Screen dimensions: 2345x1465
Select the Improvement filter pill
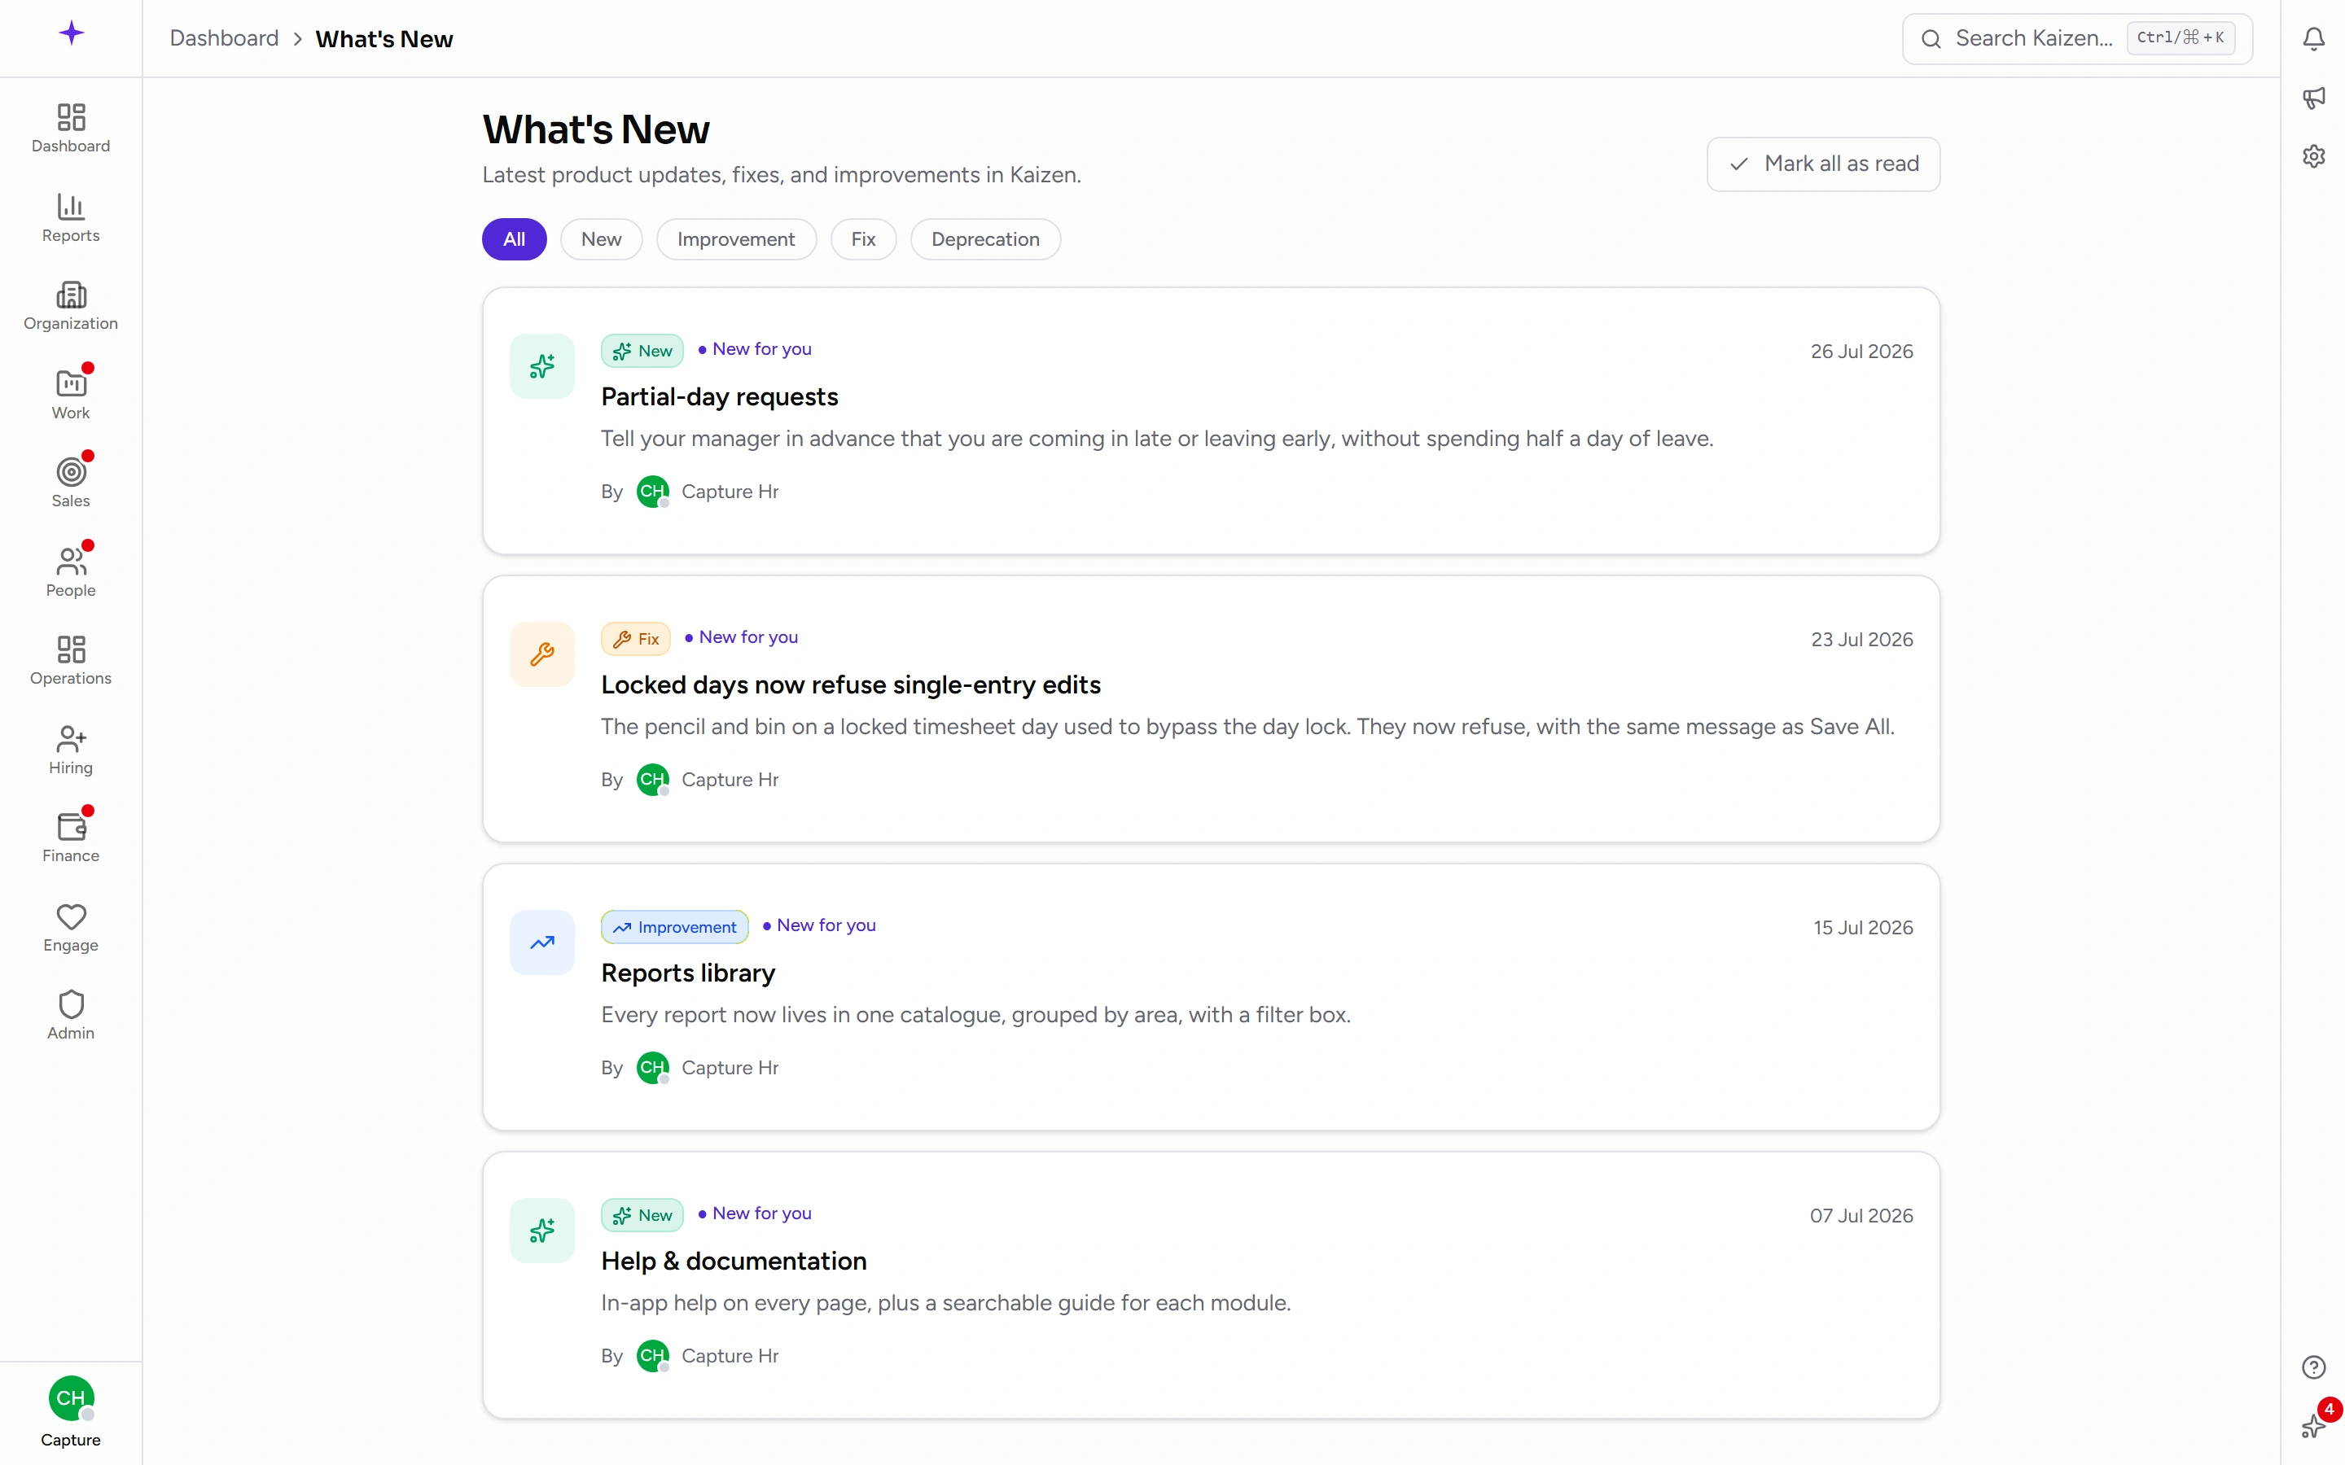(x=735, y=239)
